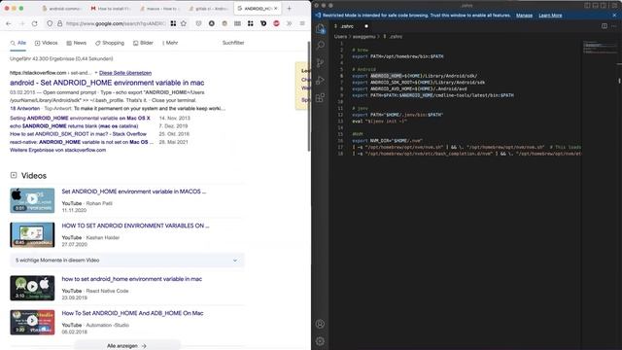Select the Videos search filter

point(46,43)
